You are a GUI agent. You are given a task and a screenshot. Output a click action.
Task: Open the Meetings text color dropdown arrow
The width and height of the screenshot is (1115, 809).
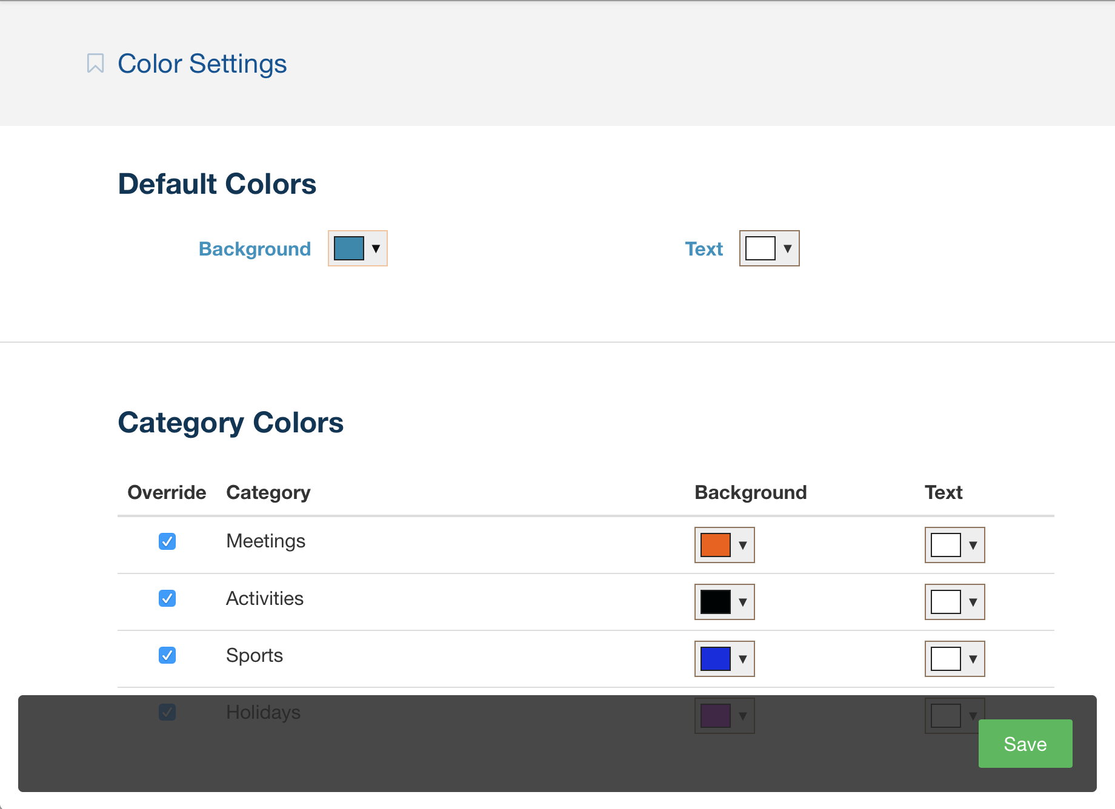click(x=973, y=545)
